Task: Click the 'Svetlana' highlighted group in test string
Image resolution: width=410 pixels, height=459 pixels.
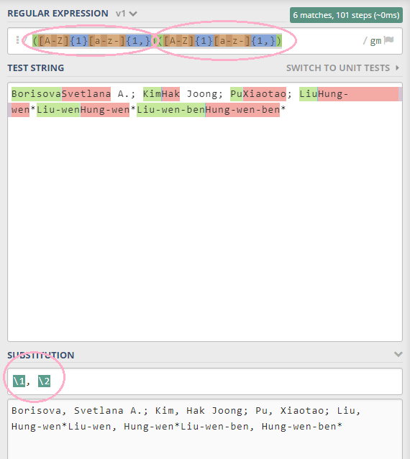Action: [86, 94]
